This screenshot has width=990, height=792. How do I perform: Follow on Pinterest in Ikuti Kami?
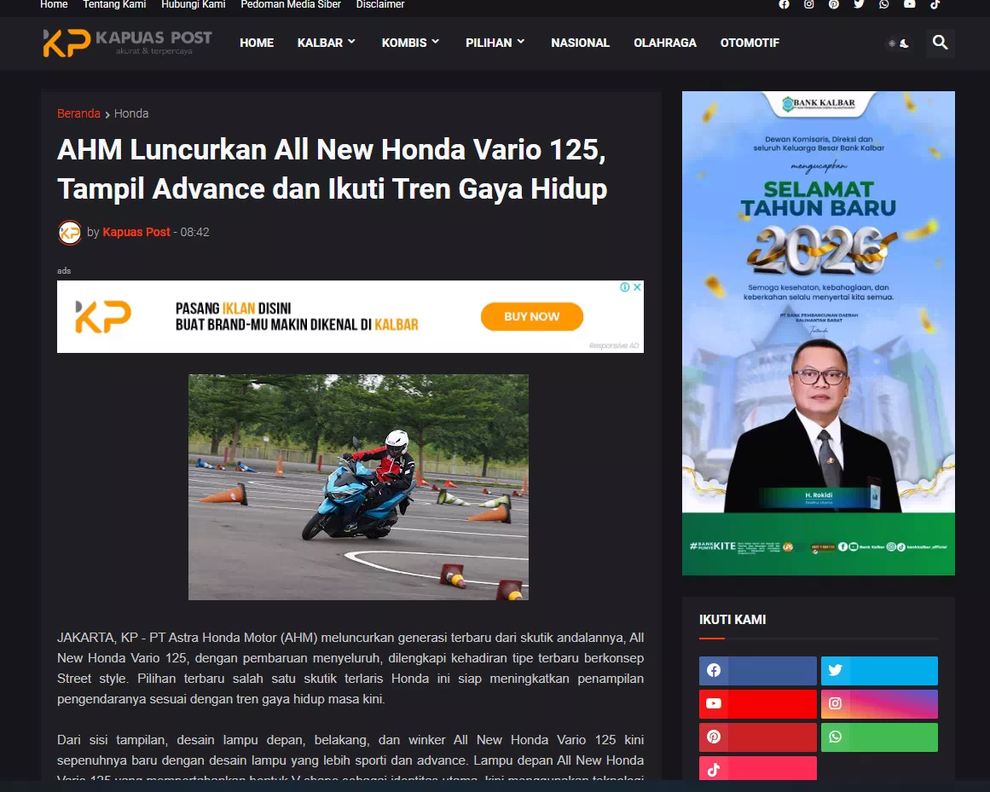tap(758, 737)
